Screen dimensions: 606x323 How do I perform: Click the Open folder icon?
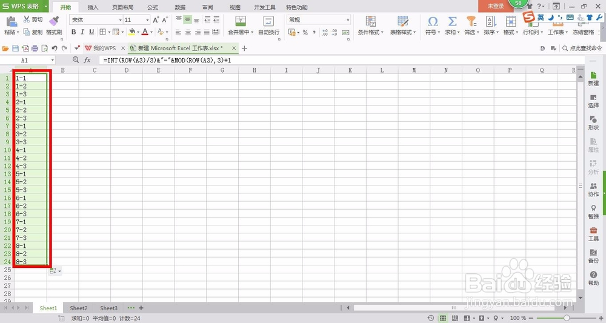click(5, 48)
